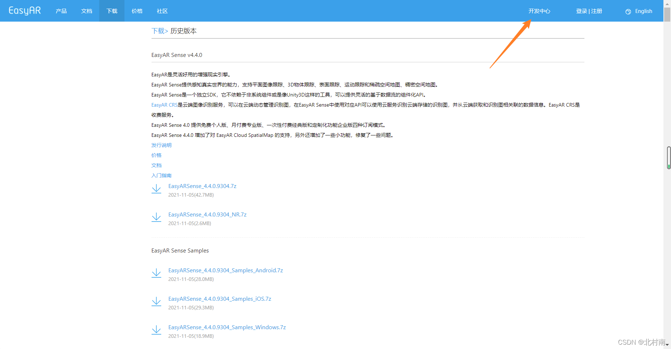Image resolution: width=671 pixels, height=349 pixels.
Task: Open the 价格 nav item
Action: [x=137, y=11]
